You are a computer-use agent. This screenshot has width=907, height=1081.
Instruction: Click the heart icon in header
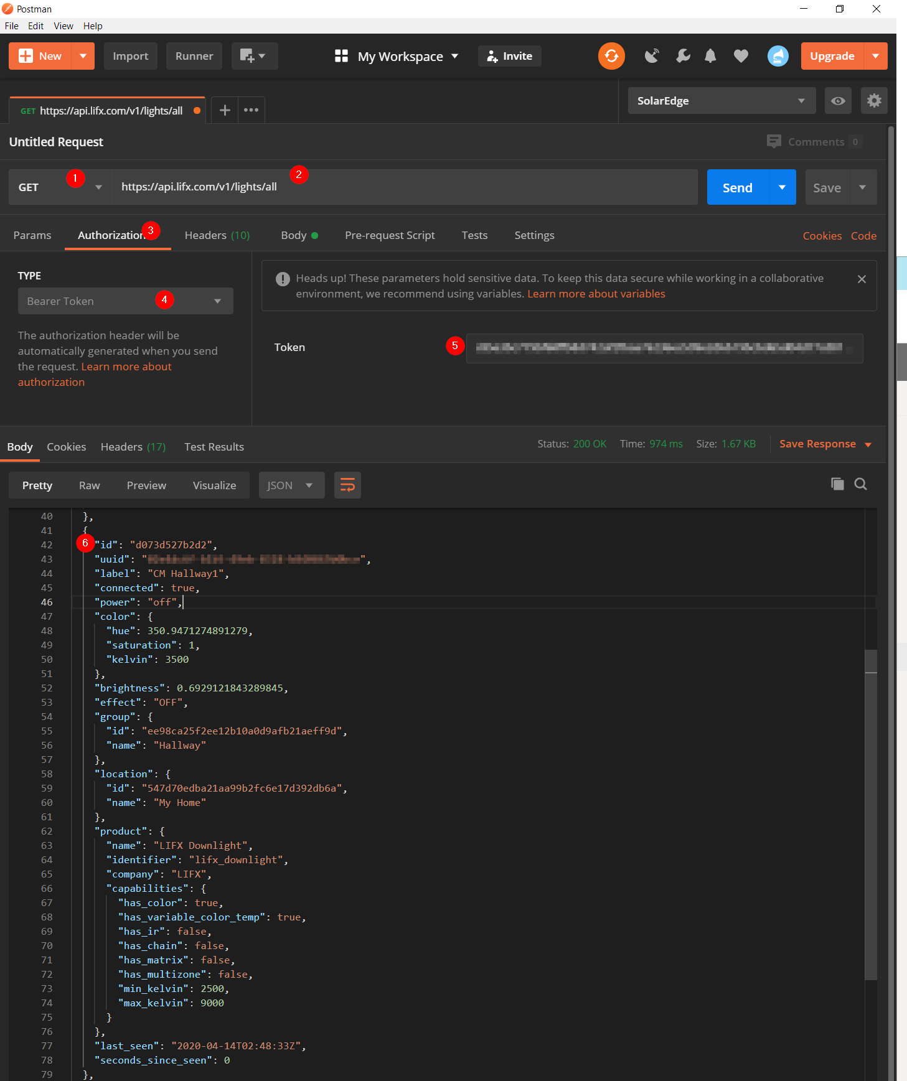741,56
